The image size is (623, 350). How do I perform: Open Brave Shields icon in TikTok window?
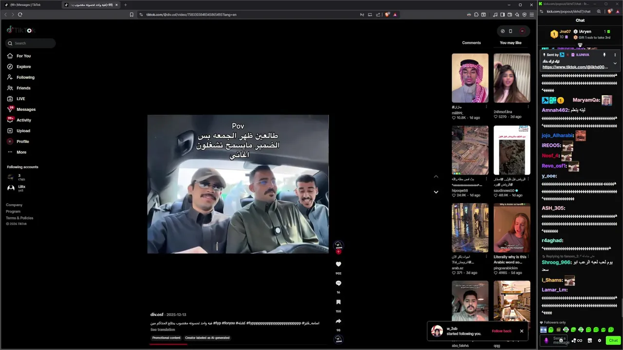click(387, 15)
